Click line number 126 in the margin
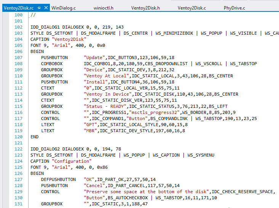This screenshot has width=279, height=208. click(19, 173)
